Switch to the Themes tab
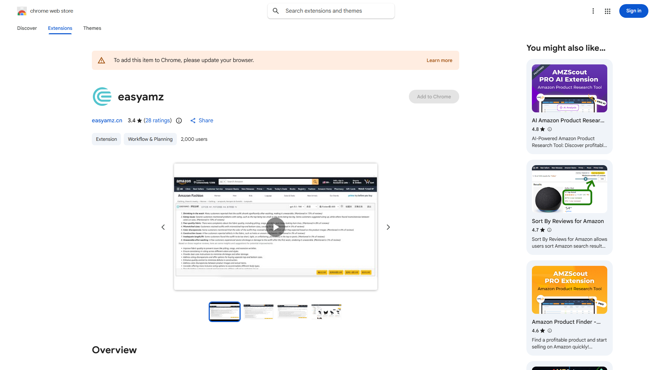The image size is (658, 370). tap(92, 28)
